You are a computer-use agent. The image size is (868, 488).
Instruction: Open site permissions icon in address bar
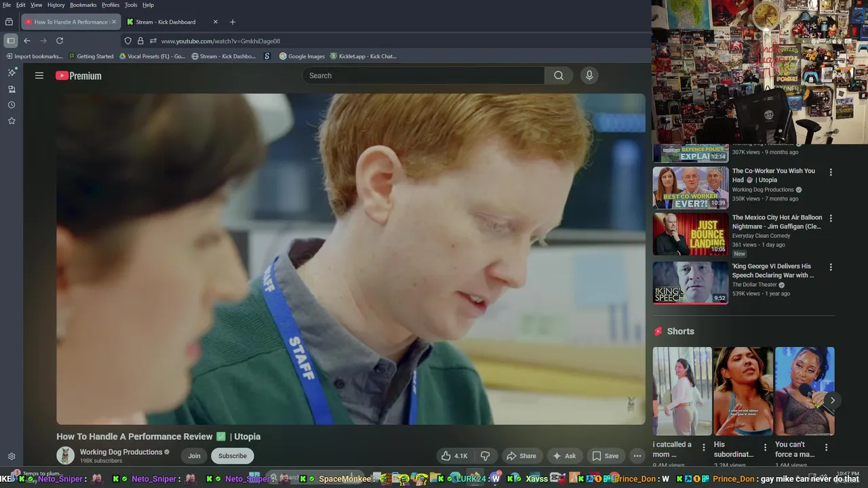(x=153, y=41)
